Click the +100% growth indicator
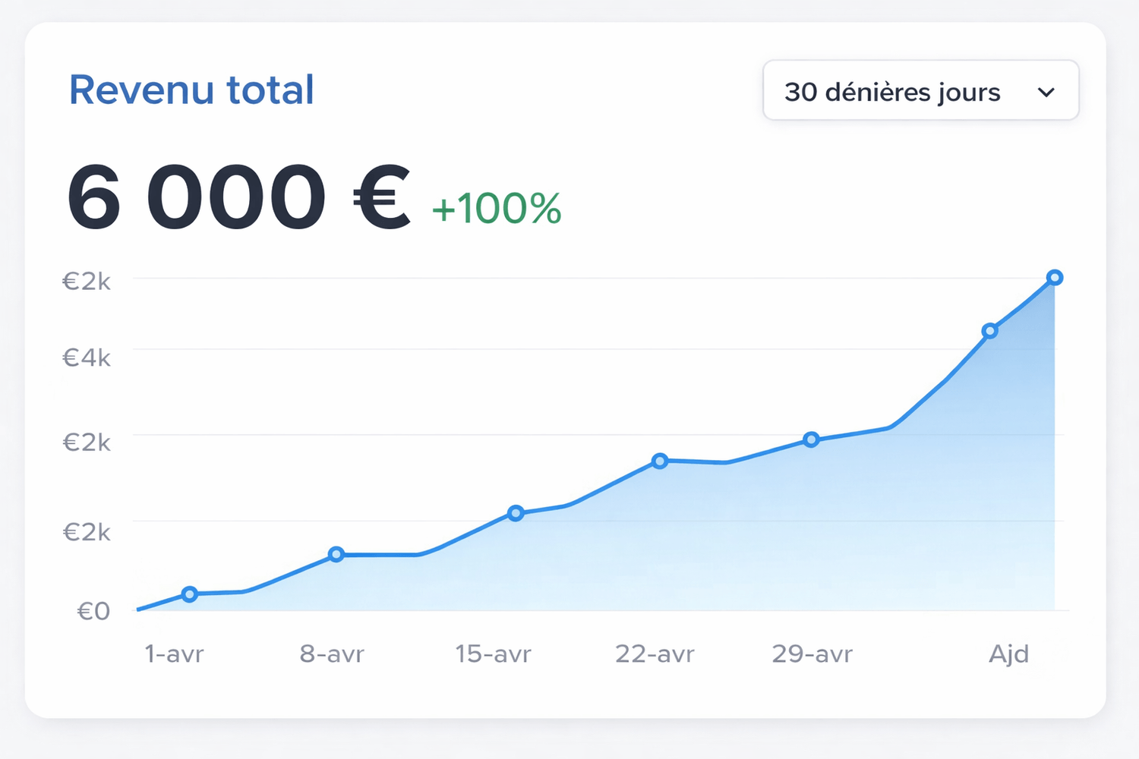Viewport: 1139px width, 759px height. click(497, 208)
